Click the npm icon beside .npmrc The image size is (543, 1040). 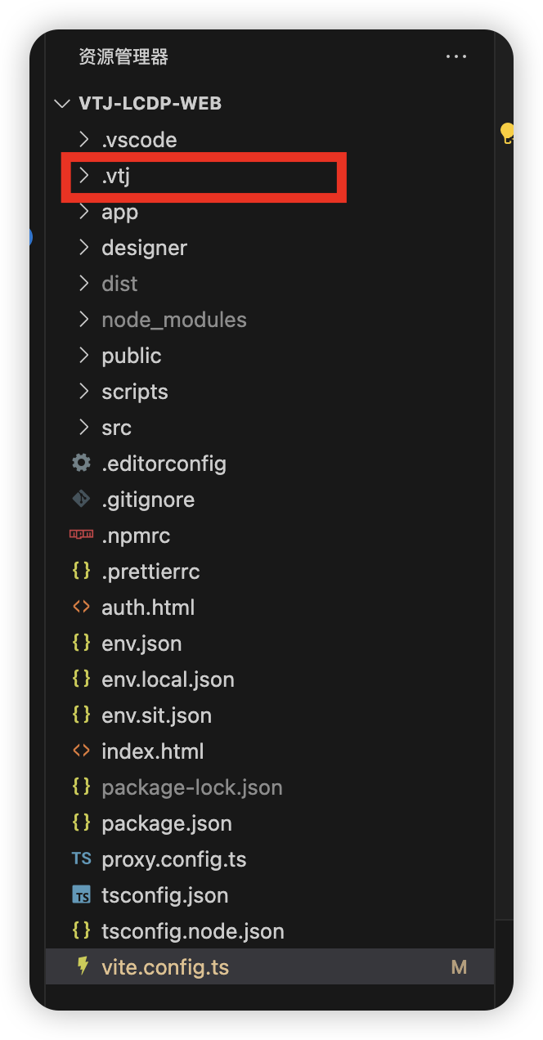point(81,535)
